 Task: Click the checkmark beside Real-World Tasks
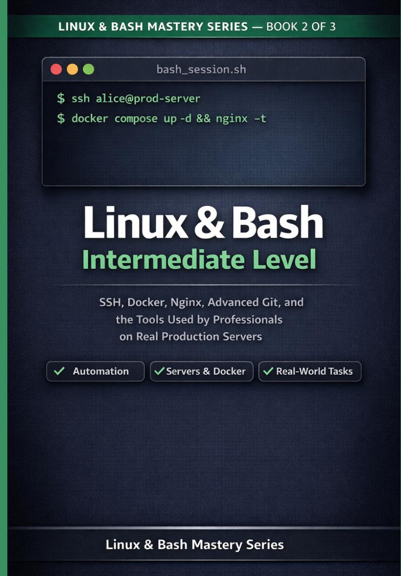(x=268, y=371)
